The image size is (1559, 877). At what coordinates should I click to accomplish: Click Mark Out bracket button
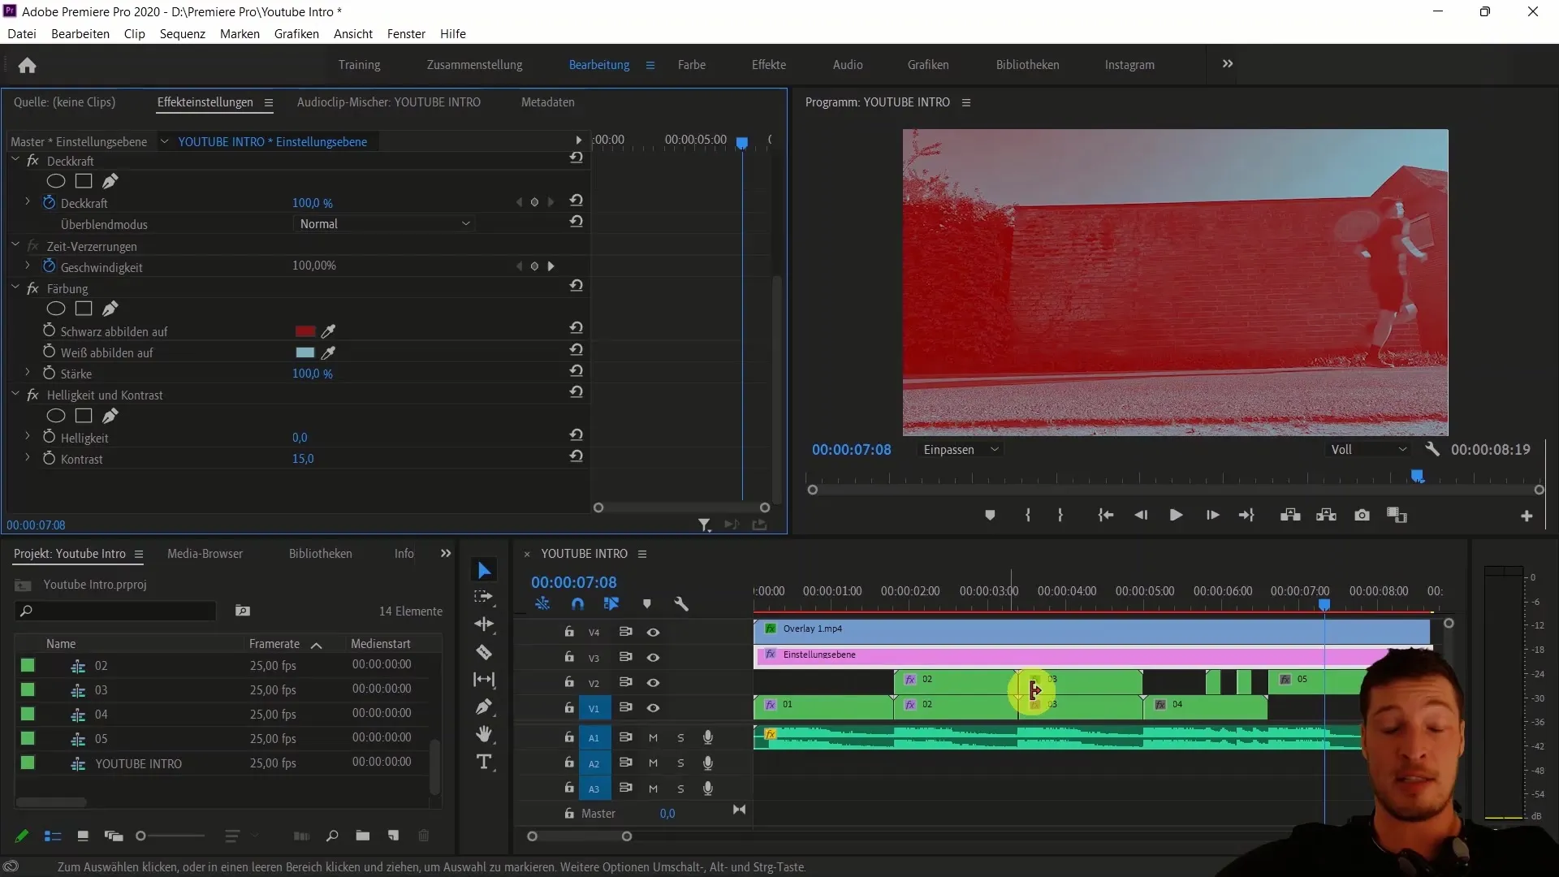point(1060,515)
